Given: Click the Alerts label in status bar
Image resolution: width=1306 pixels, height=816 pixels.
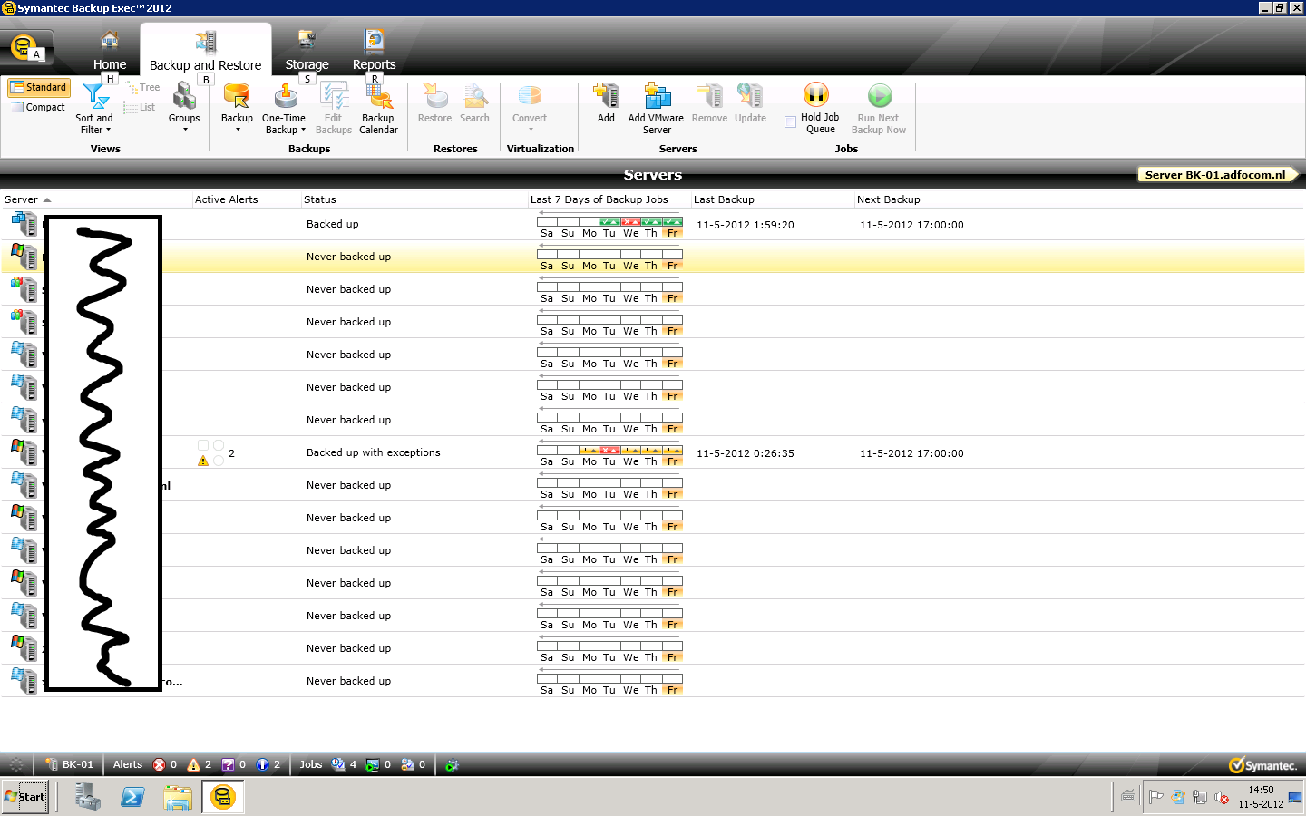Looking at the screenshot, I should [x=128, y=764].
